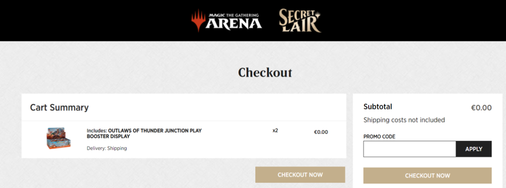
Task: Click the PROMO CODE label
Action: pyautogui.click(x=379, y=137)
